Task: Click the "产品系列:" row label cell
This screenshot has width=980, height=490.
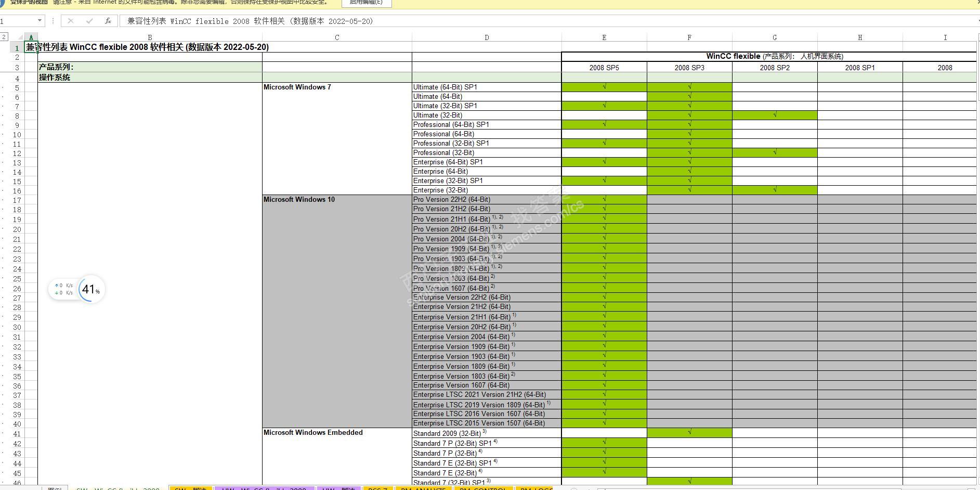Action: 150,67
